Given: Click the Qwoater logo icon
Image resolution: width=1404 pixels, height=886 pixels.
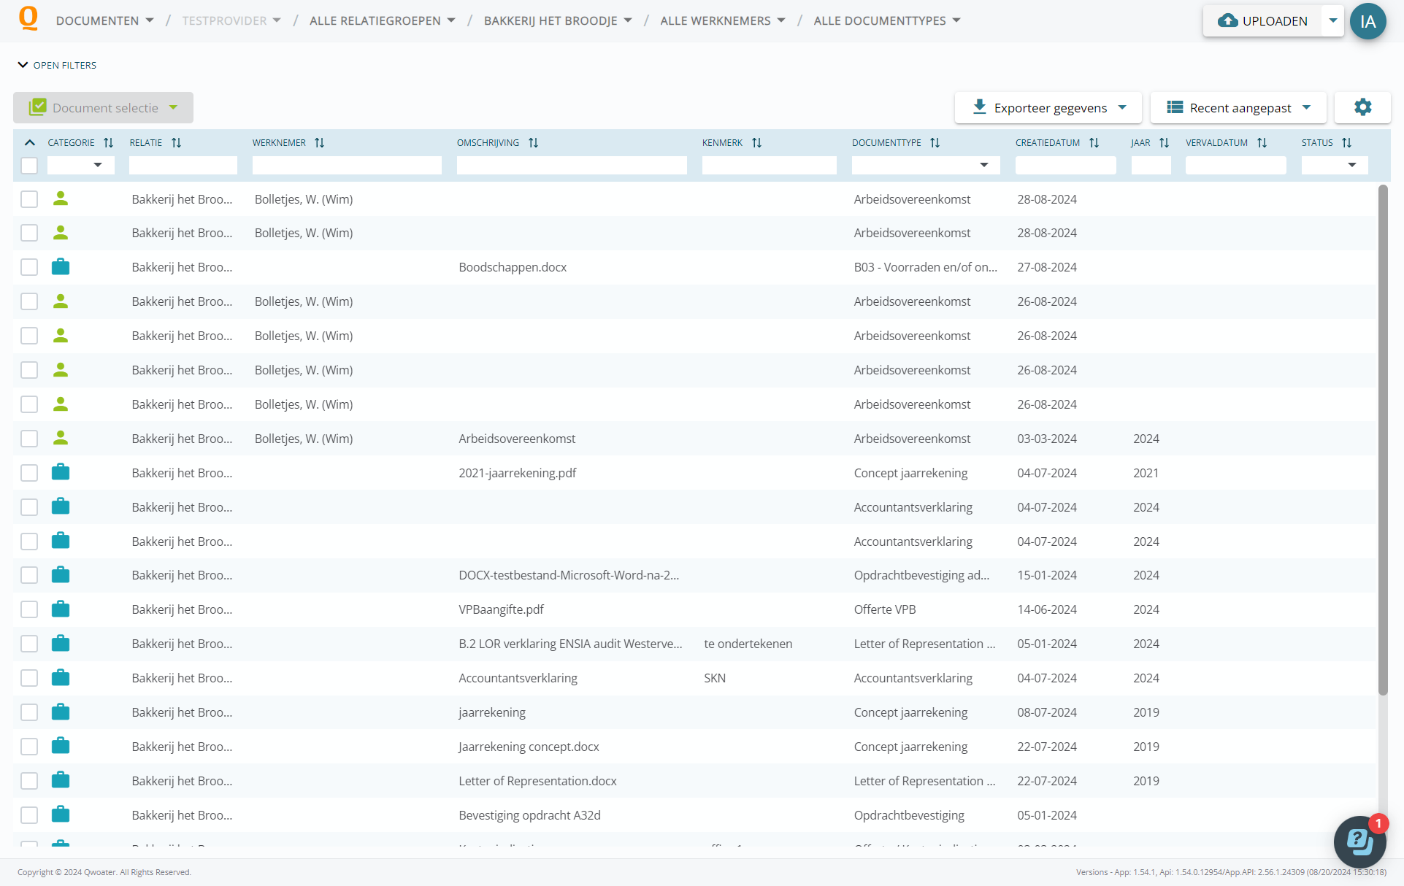Looking at the screenshot, I should [x=28, y=19].
